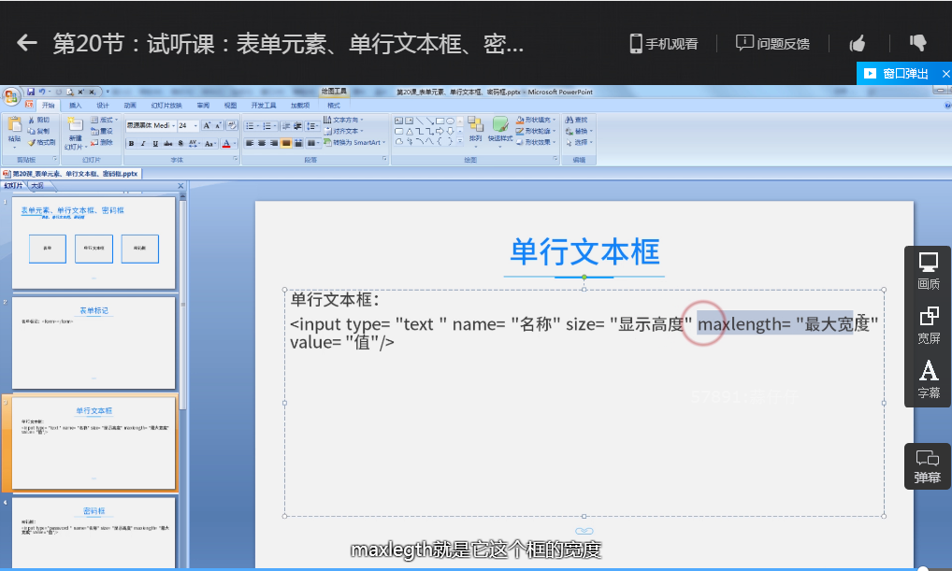The height and width of the screenshot is (571, 952).
Task: Open 手机观看 mobile viewing option
Action: point(663,43)
